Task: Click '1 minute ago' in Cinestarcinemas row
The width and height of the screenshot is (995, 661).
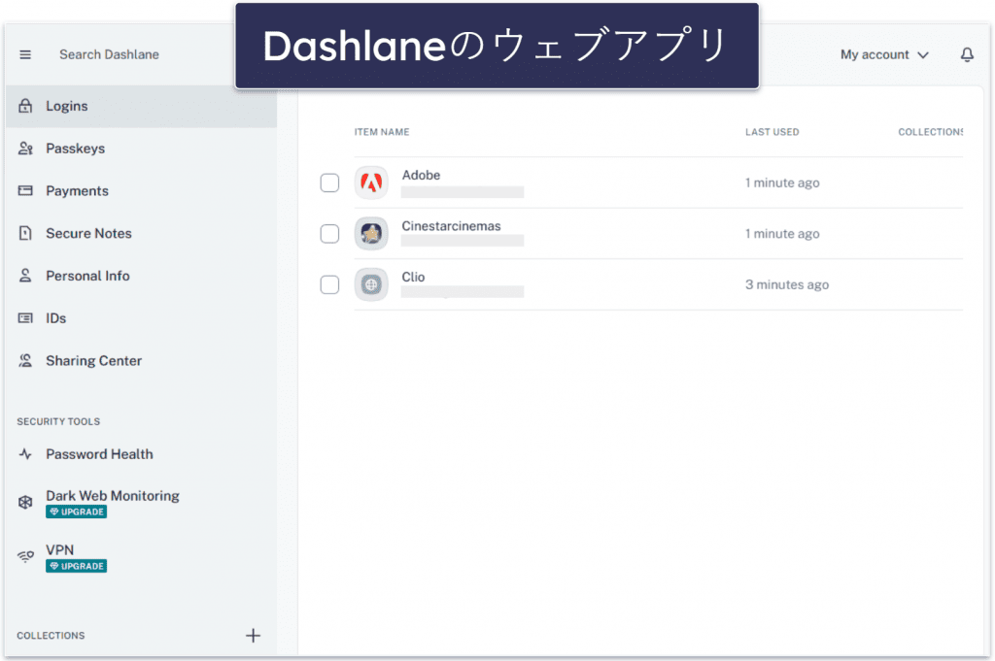Action: (782, 234)
